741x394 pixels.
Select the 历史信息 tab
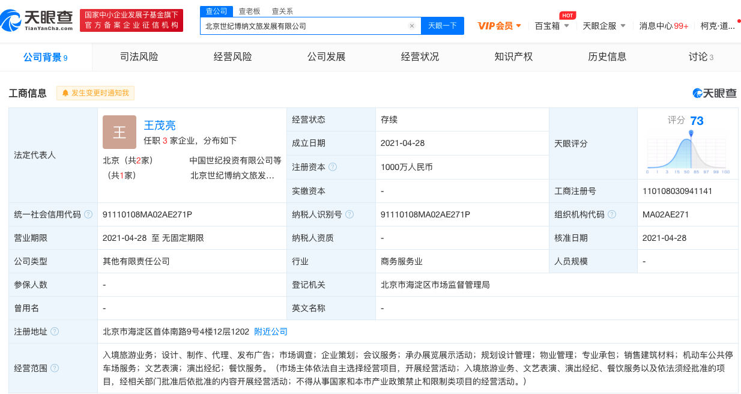tap(608, 57)
